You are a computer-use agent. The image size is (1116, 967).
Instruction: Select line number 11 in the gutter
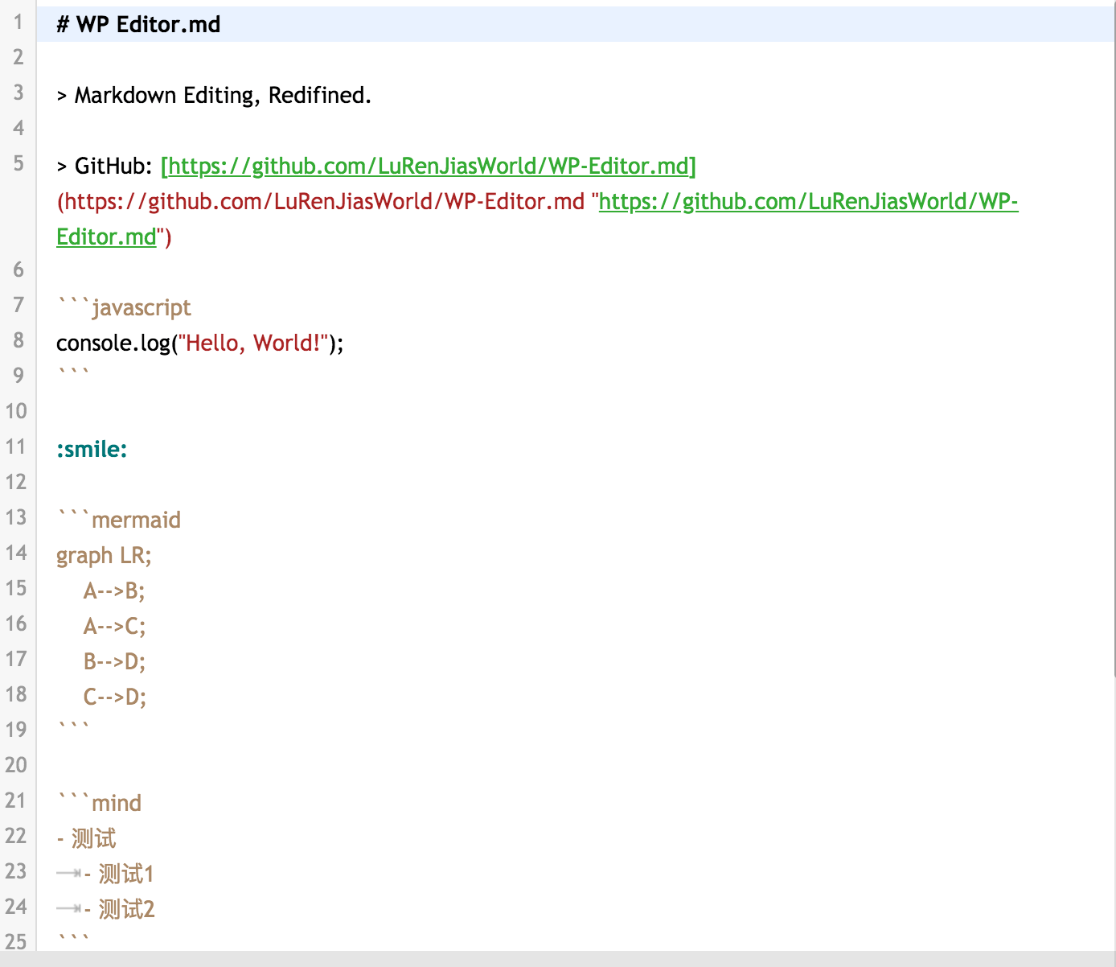click(16, 446)
